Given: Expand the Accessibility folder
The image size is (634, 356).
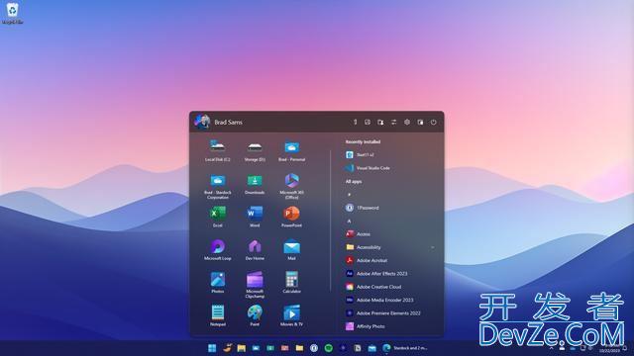Looking at the screenshot, I should point(433,247).
